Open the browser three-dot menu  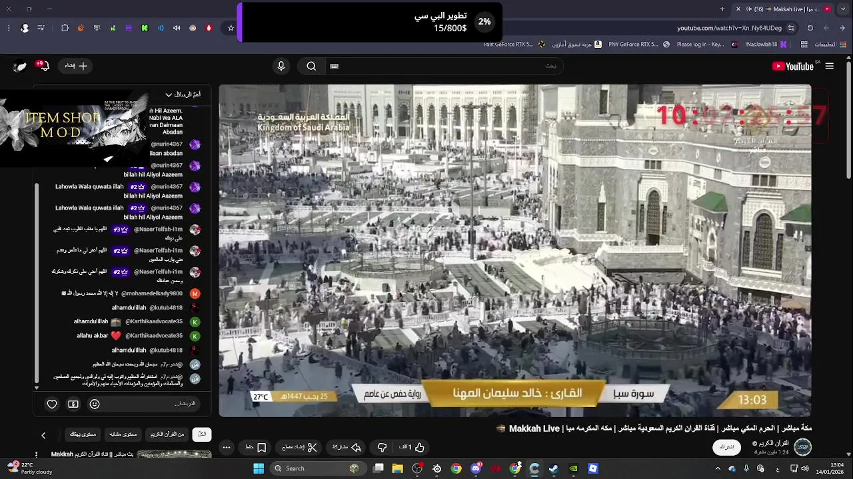[8, 28]
